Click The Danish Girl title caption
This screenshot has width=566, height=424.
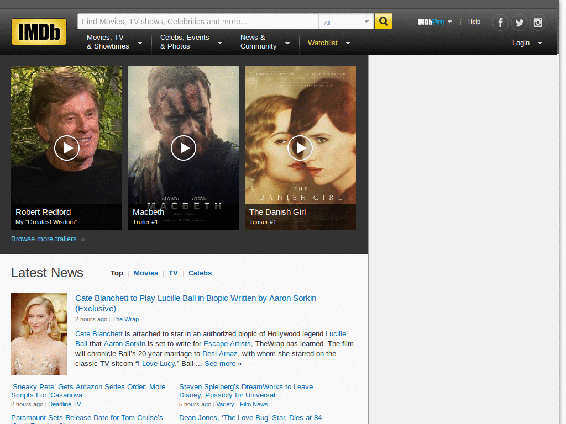point(277,212)
